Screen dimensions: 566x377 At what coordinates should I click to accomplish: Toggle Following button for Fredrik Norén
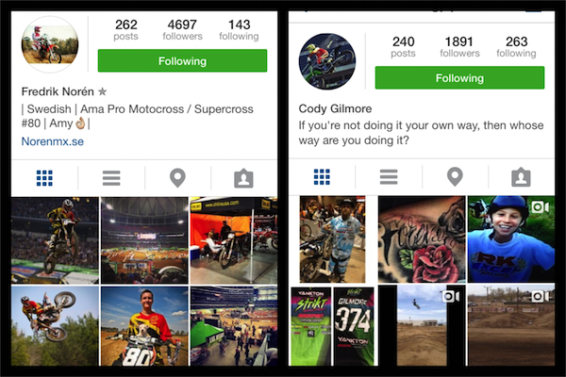point(182,61)
